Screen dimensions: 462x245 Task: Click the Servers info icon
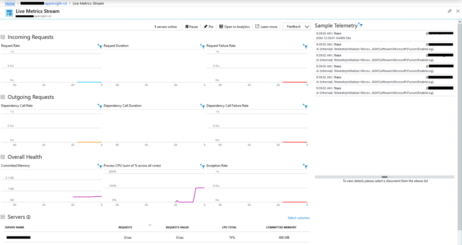tap(28, 217)
